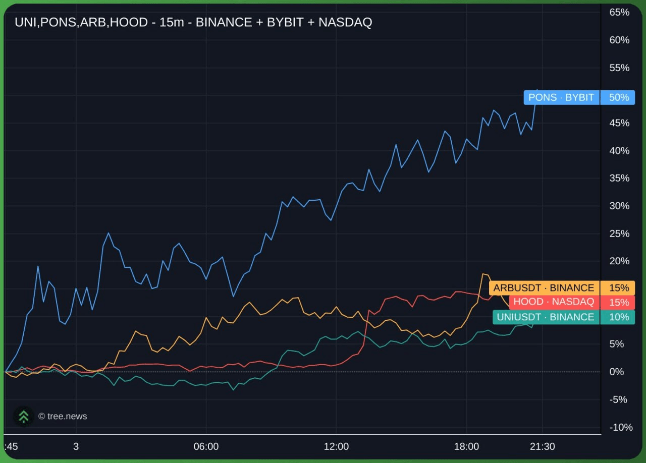The width and height of the screenshot is (646, 463).
Task: Click the 12:00 label on the time axis
Action: pos(337,446)
